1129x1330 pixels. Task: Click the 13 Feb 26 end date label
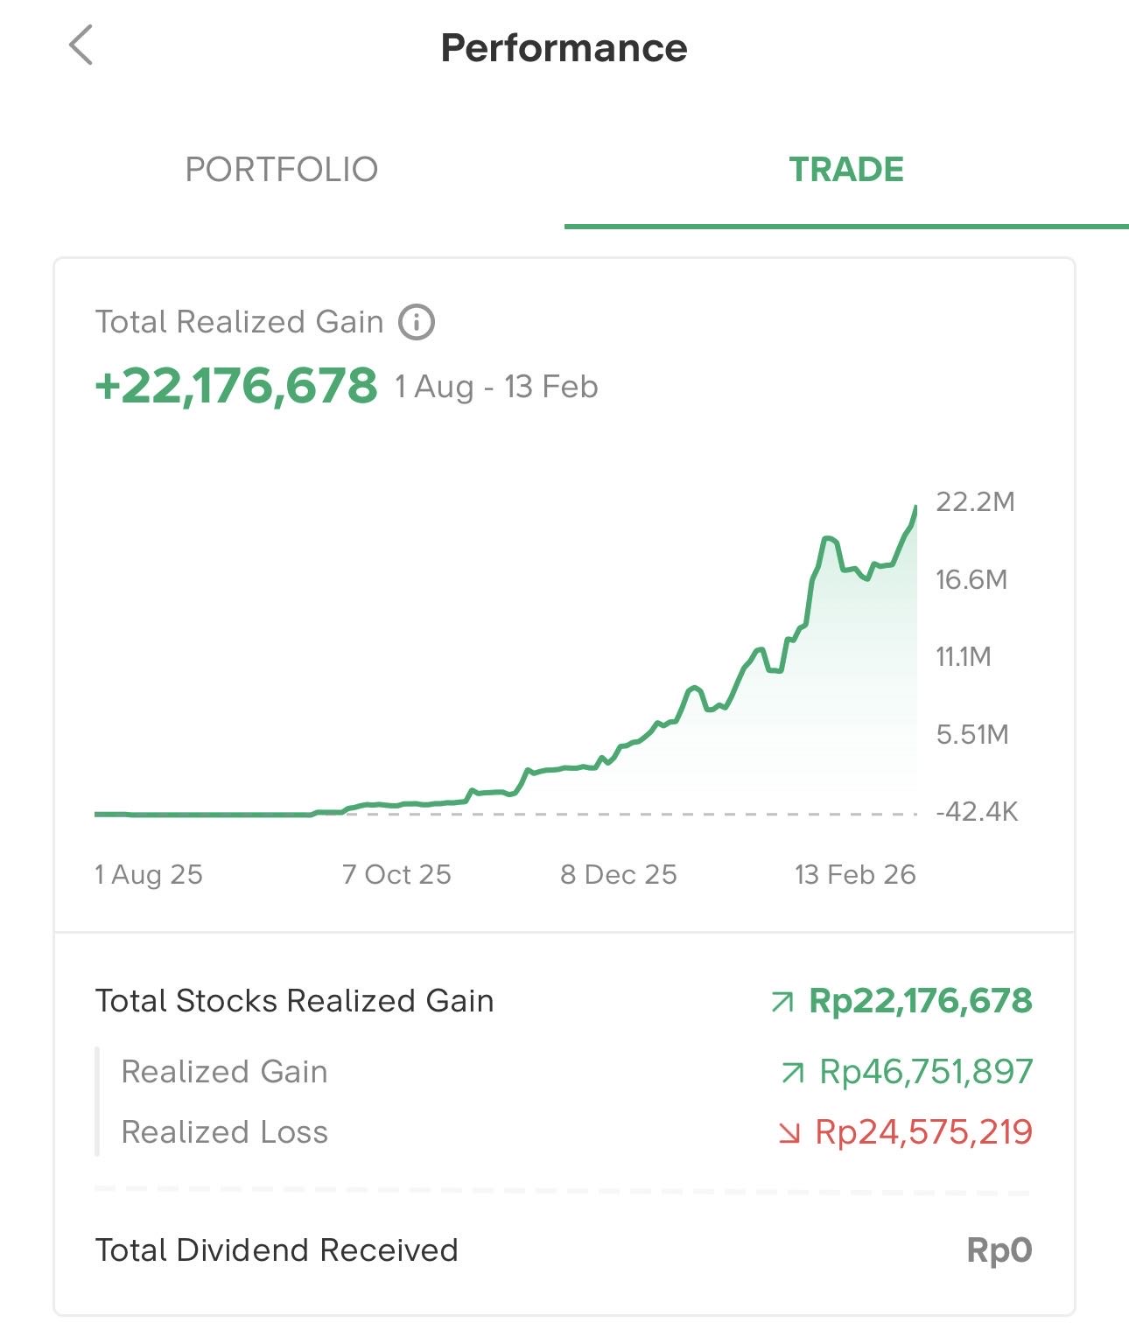click(x=855, y=874)
